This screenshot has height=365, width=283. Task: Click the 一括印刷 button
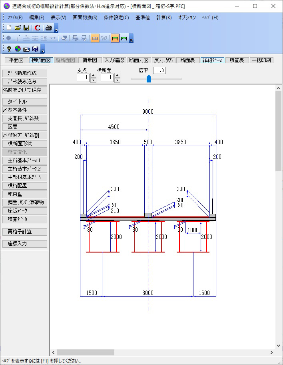point(261,60)
